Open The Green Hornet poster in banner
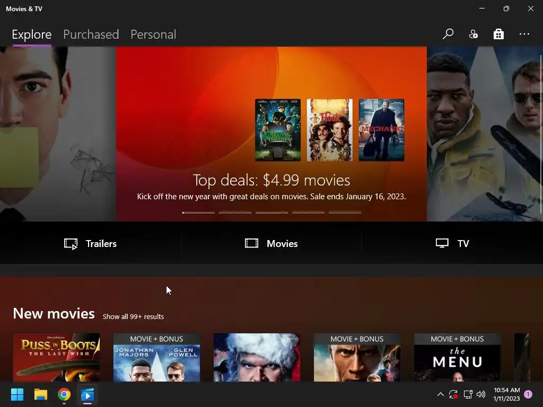 [x=278, y=130]
